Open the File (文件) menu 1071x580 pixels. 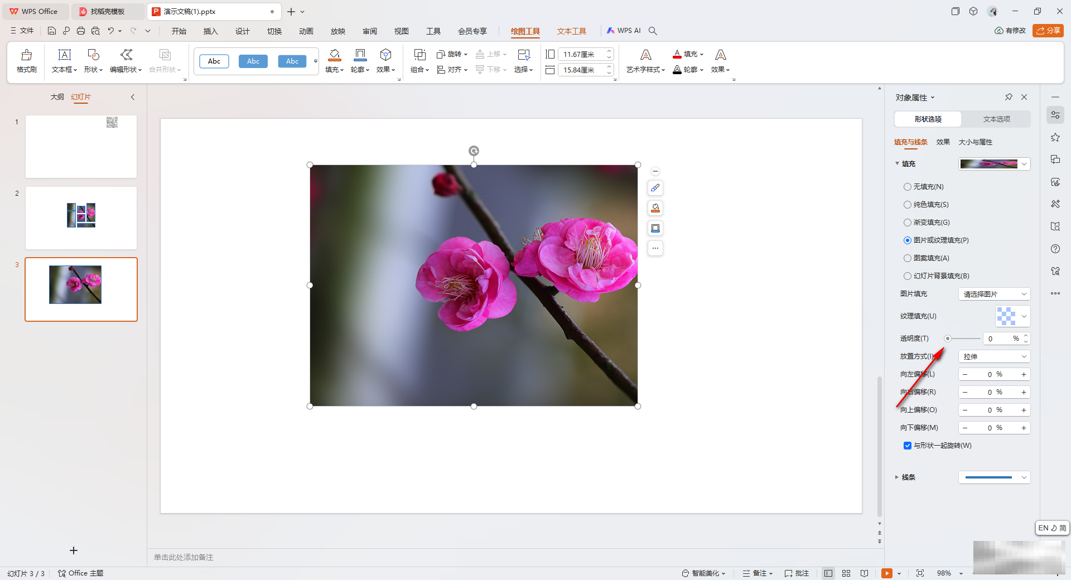[22, 31]
